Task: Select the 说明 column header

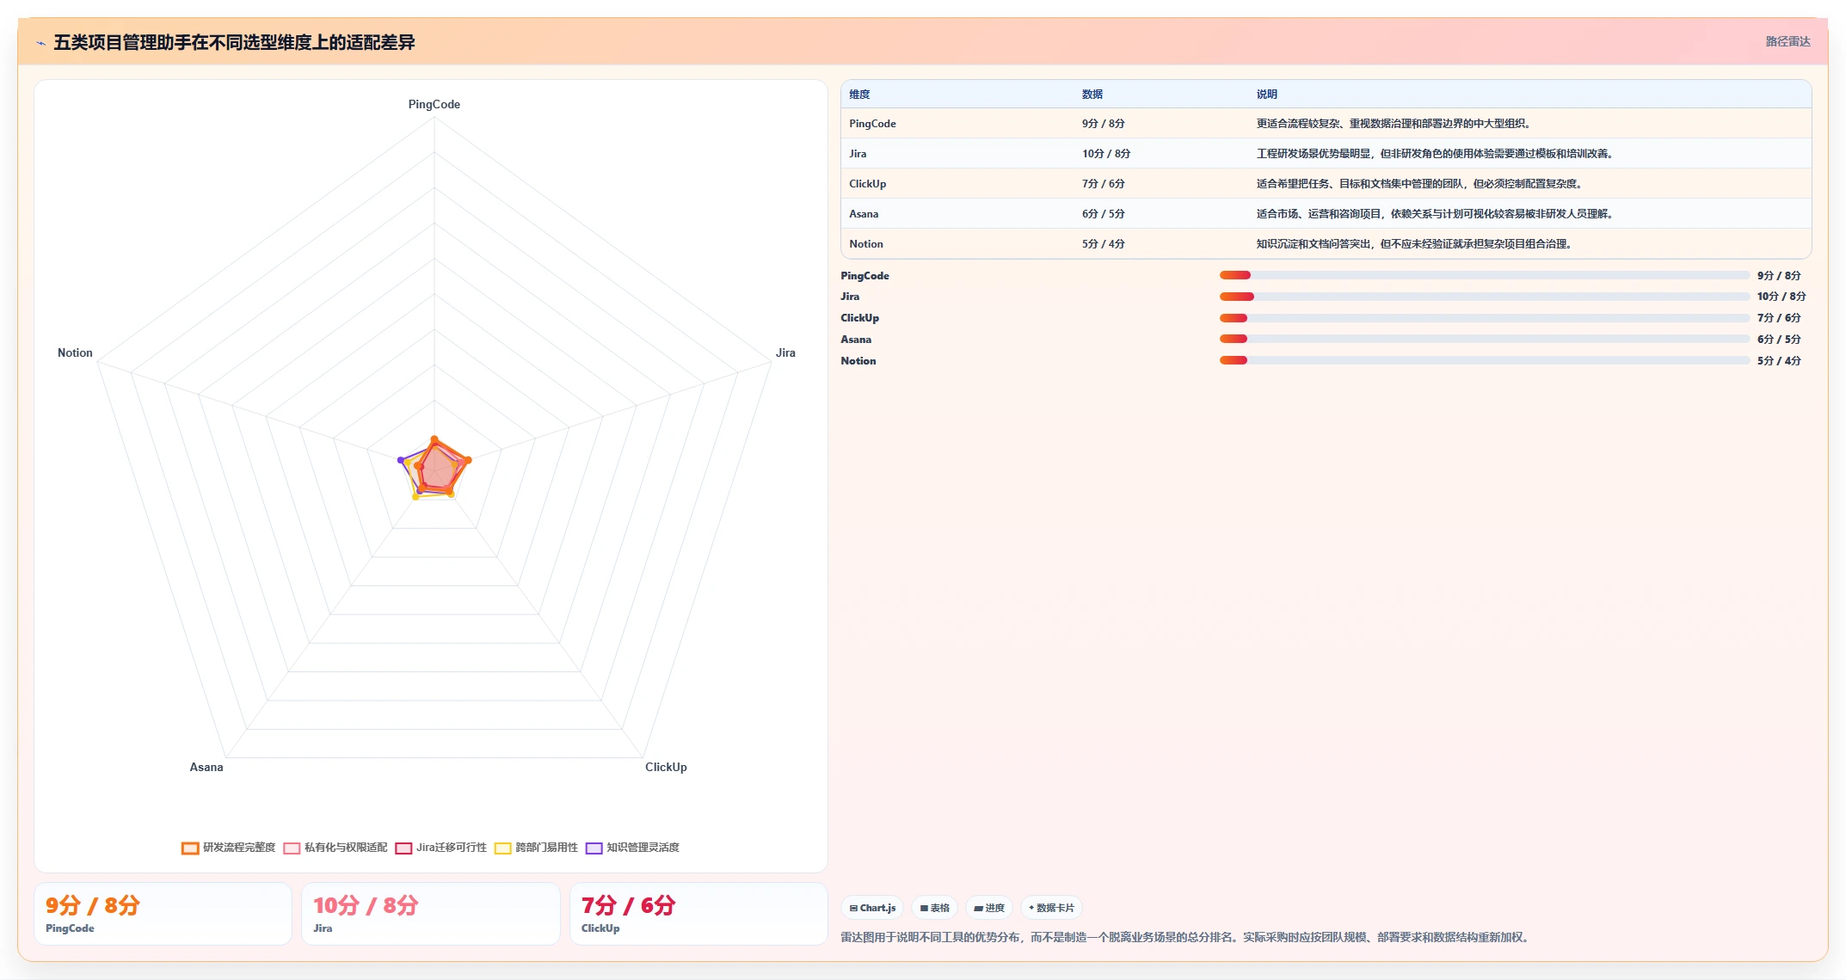Action: 1267,95
